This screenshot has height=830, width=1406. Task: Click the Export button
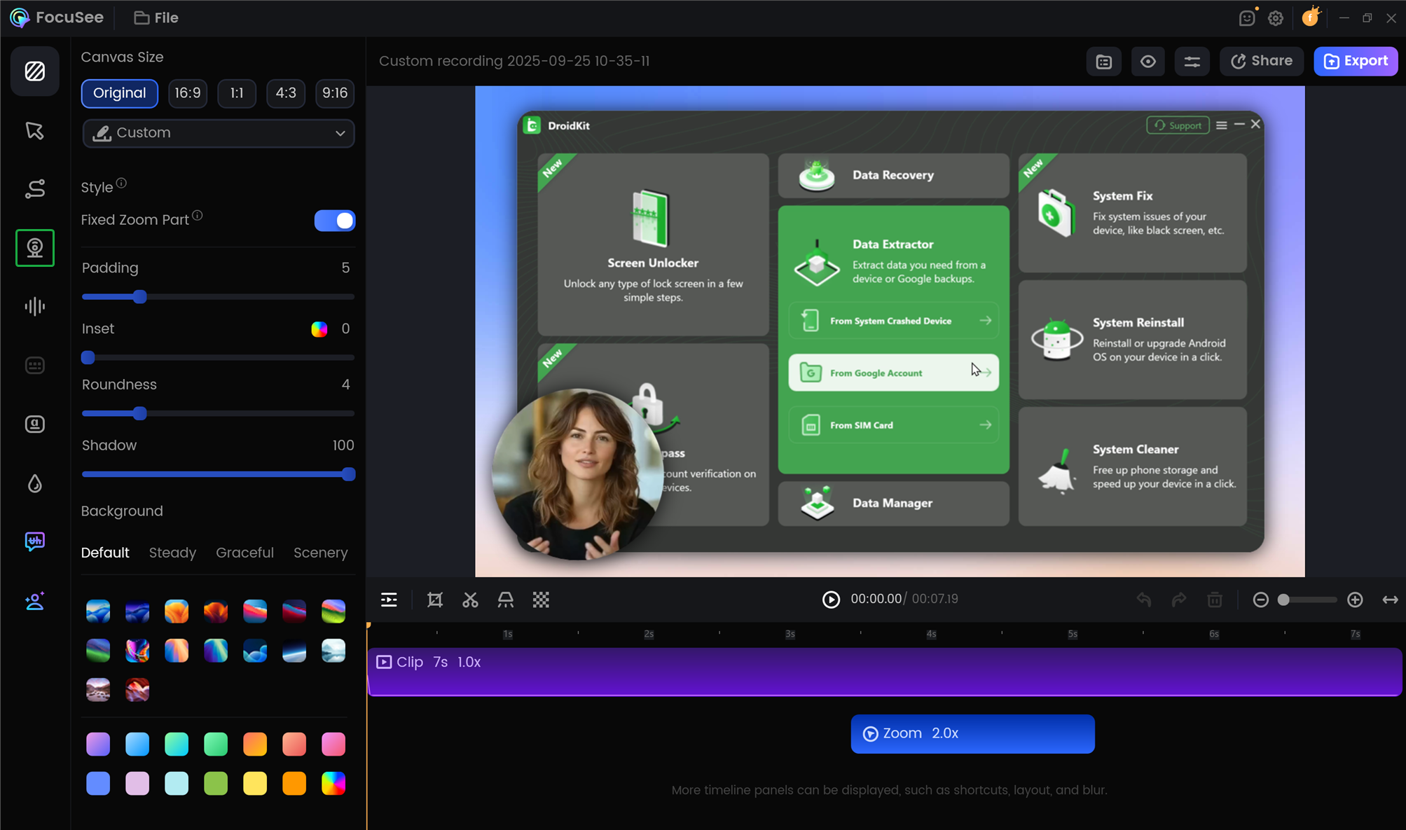[x=1356, y=61]
